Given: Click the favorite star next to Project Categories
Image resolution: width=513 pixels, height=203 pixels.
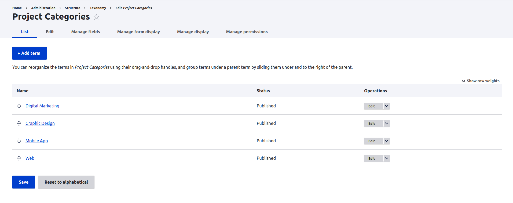Looking at the screenshot, I should point(96,17).
